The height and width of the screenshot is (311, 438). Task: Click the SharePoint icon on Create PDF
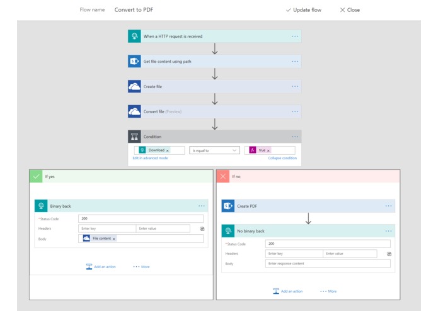tap(228, 206)
